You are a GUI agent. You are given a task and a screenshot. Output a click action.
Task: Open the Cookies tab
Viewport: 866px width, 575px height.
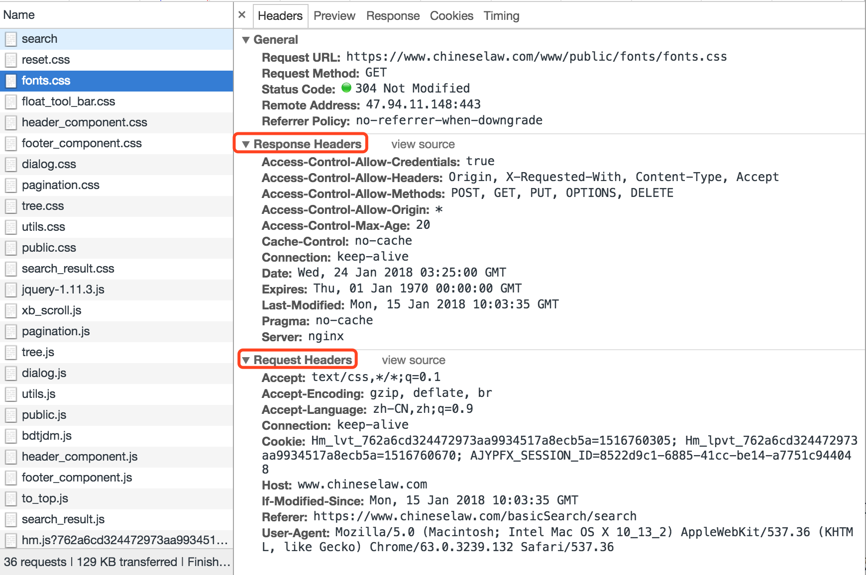(451, 16)
